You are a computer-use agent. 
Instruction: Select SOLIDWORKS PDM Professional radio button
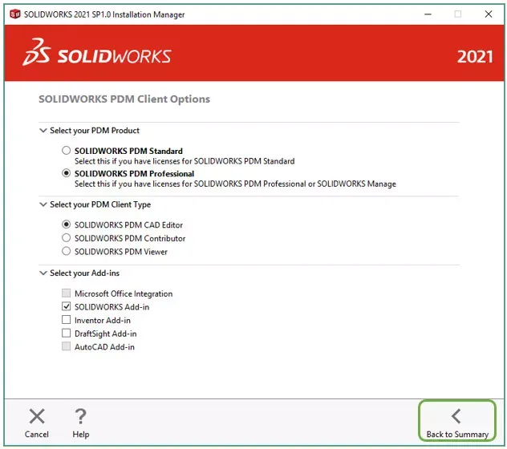(x=66, y=173)
